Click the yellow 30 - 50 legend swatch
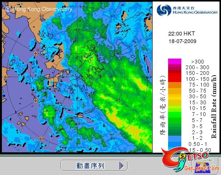Viewport: 221px width, 175px height. click(175, 97)
